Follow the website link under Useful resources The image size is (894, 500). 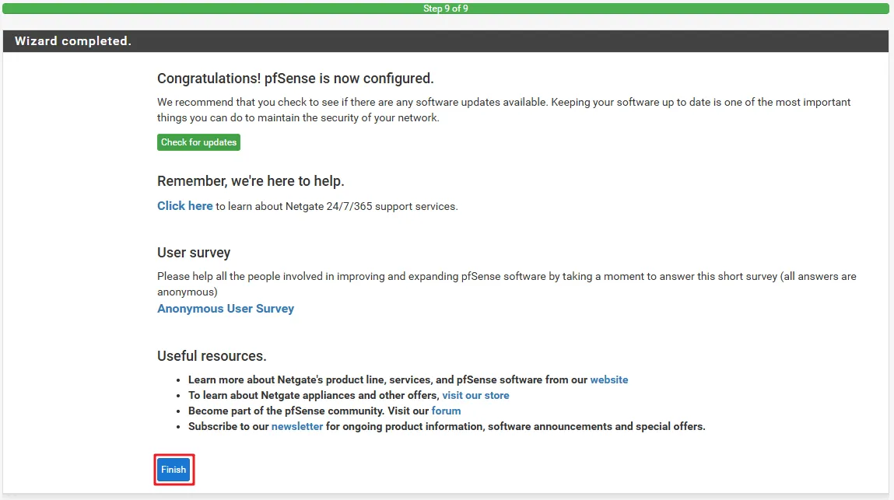[609, 379]
